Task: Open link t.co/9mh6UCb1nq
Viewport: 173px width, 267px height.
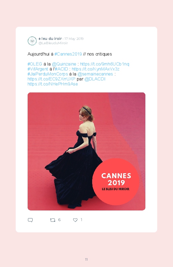Action: [105, 64]
